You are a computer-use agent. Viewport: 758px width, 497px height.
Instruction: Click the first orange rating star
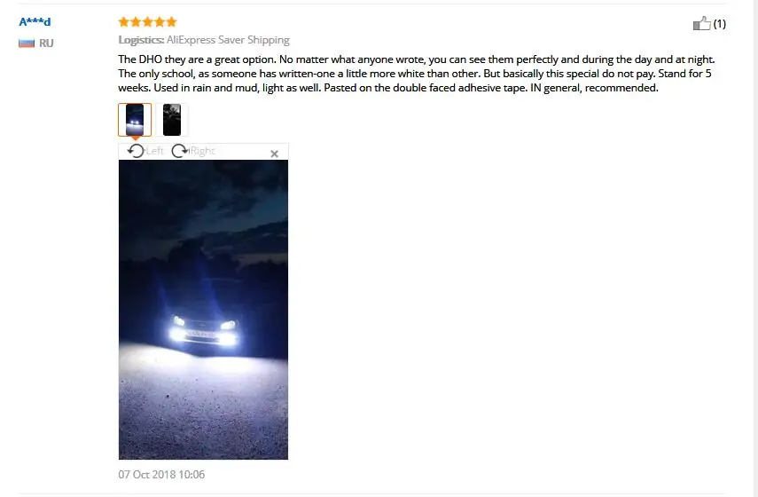pyautogui.click(x=124, y=22)
